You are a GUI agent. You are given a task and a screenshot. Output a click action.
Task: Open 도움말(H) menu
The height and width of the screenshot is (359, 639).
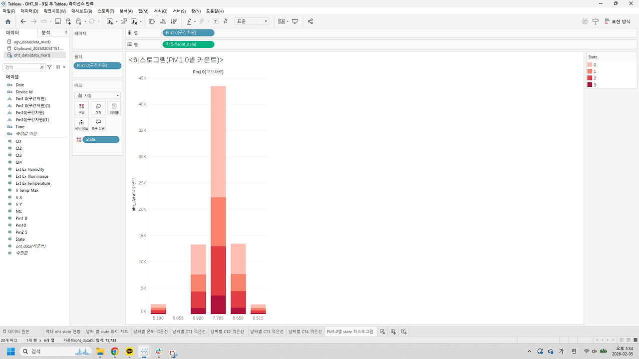(215, 11)
